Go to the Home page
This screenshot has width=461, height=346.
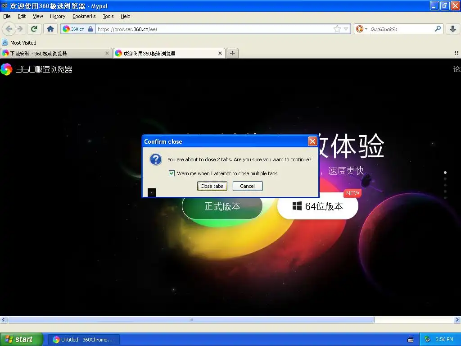[x=50, y=29]
